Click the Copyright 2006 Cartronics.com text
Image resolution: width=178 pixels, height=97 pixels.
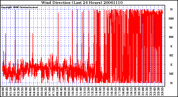click(19, 7)
